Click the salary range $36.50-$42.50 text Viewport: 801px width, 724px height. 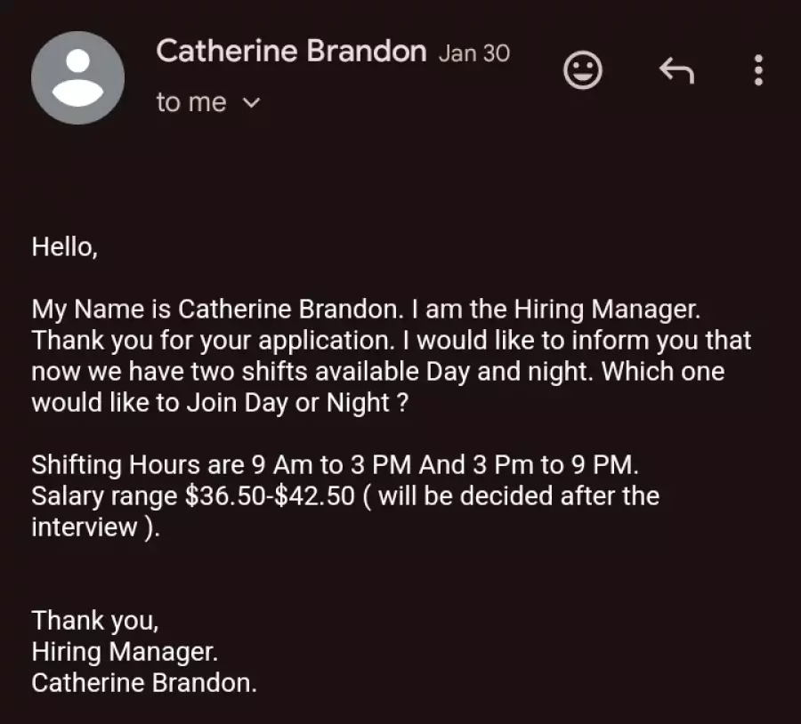pyautogui.click(x=270, y=496)
